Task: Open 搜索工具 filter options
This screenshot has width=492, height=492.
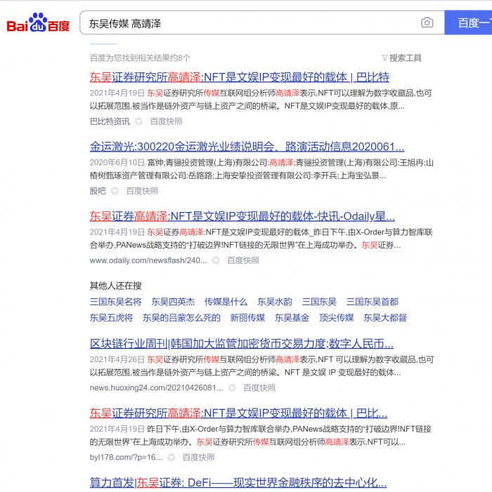Action: [x=401, y=58]
